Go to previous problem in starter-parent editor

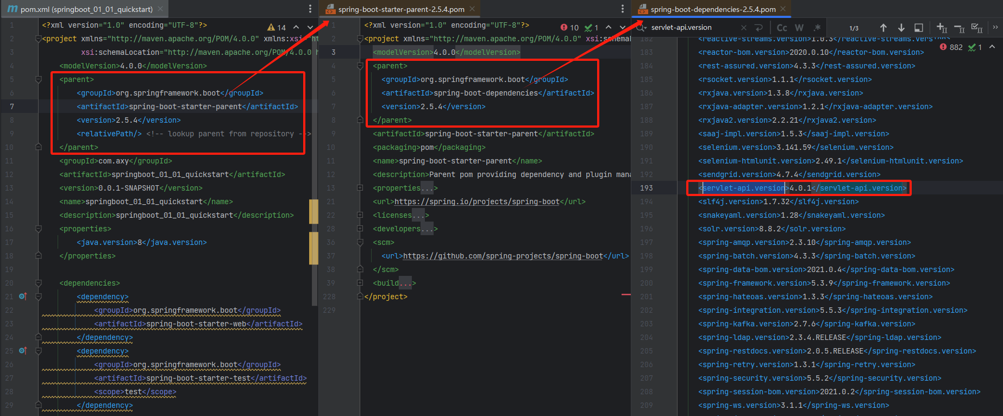point(609,27)
